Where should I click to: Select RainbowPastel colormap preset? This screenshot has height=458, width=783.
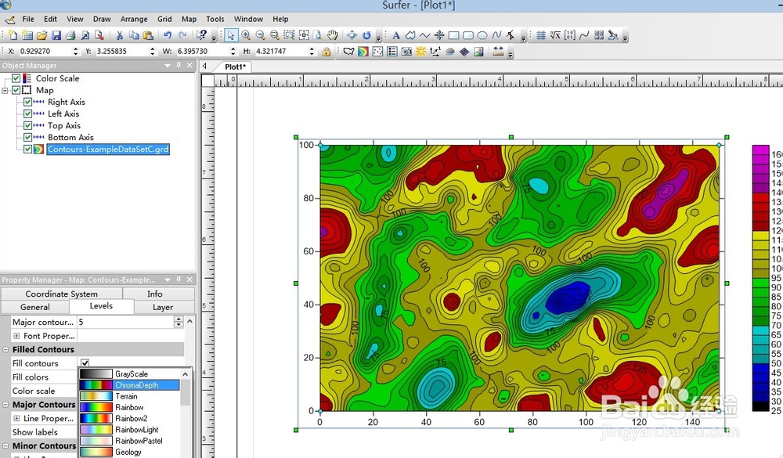(x=129, y=441)
